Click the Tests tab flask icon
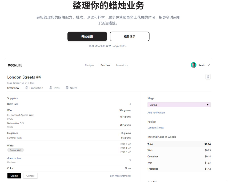Image resolution: width=228 pixels, height=182 pixels. coord(51,88)
